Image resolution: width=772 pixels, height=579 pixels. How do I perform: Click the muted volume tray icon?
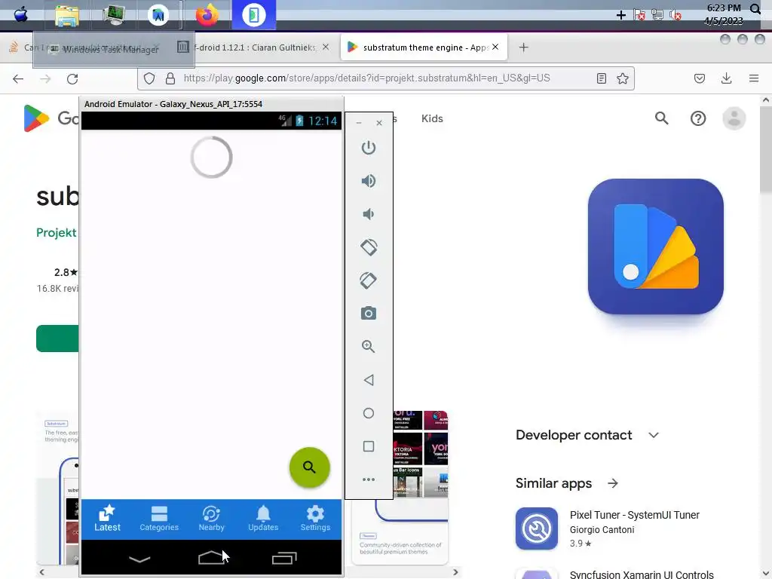[675, 15]
